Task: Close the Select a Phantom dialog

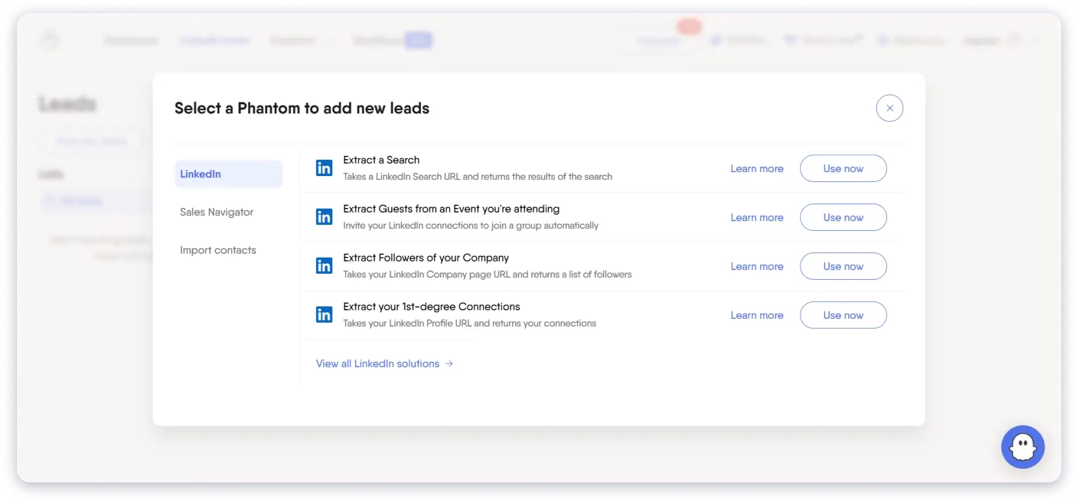Action: click(889, 108)
